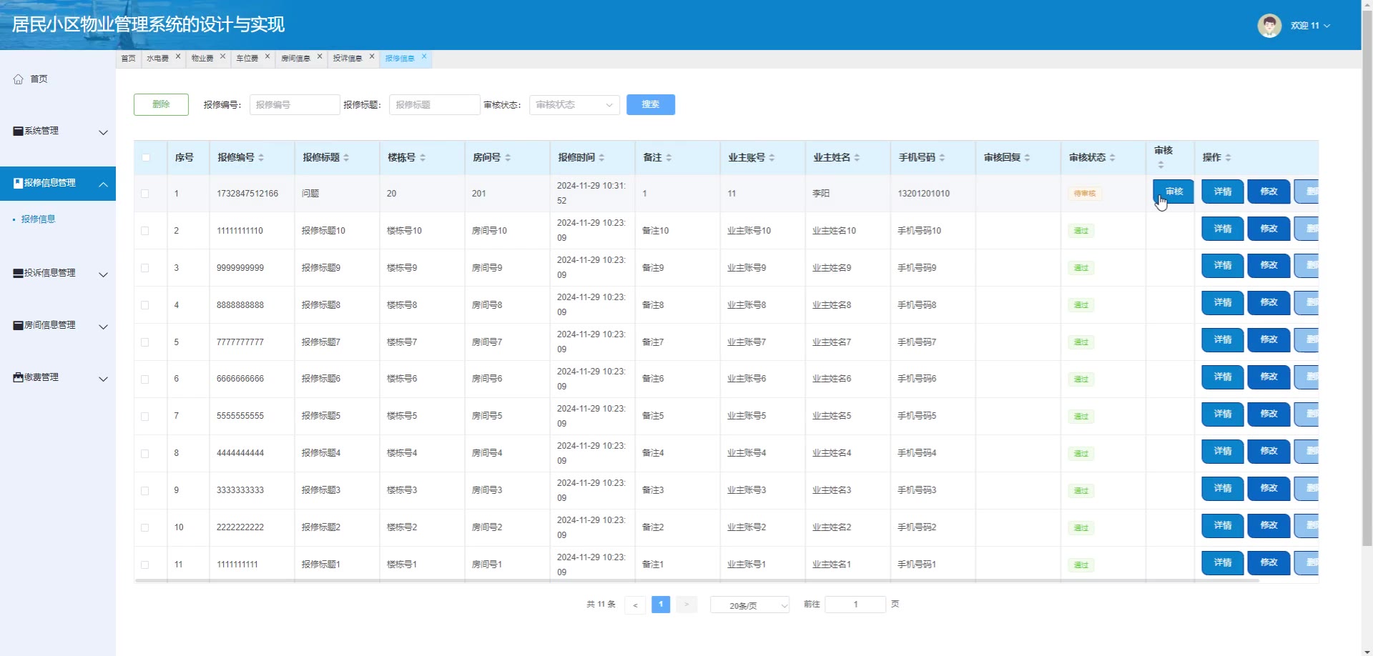Open the 审核状态 filter dropdown

574,105
